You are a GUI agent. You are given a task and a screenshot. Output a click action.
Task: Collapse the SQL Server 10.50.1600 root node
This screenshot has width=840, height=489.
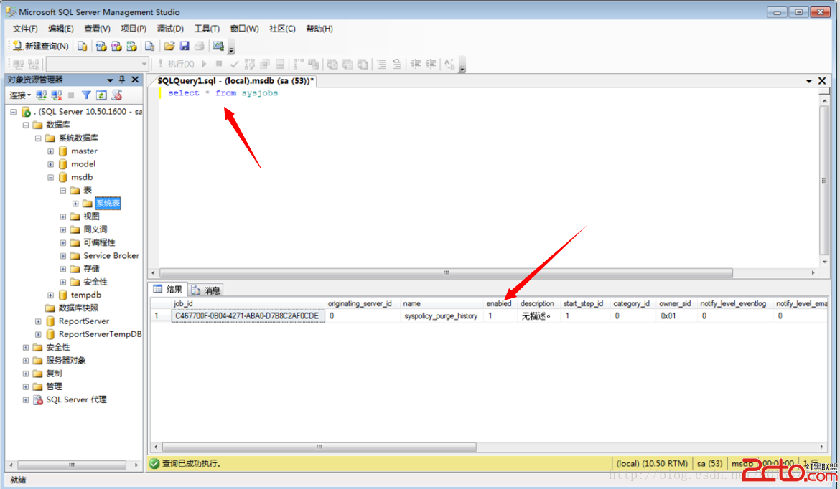(x=14, y=112)
